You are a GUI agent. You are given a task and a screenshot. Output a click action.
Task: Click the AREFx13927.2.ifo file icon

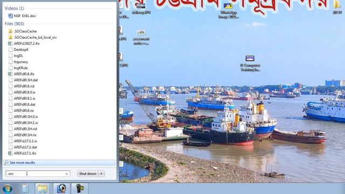coord(10,44)
